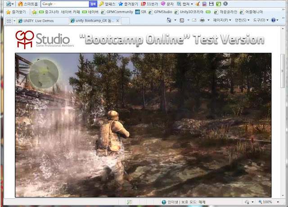288x207 pixels.
Task: Open the 네이버 bookmark
Action: click(90, 12)
